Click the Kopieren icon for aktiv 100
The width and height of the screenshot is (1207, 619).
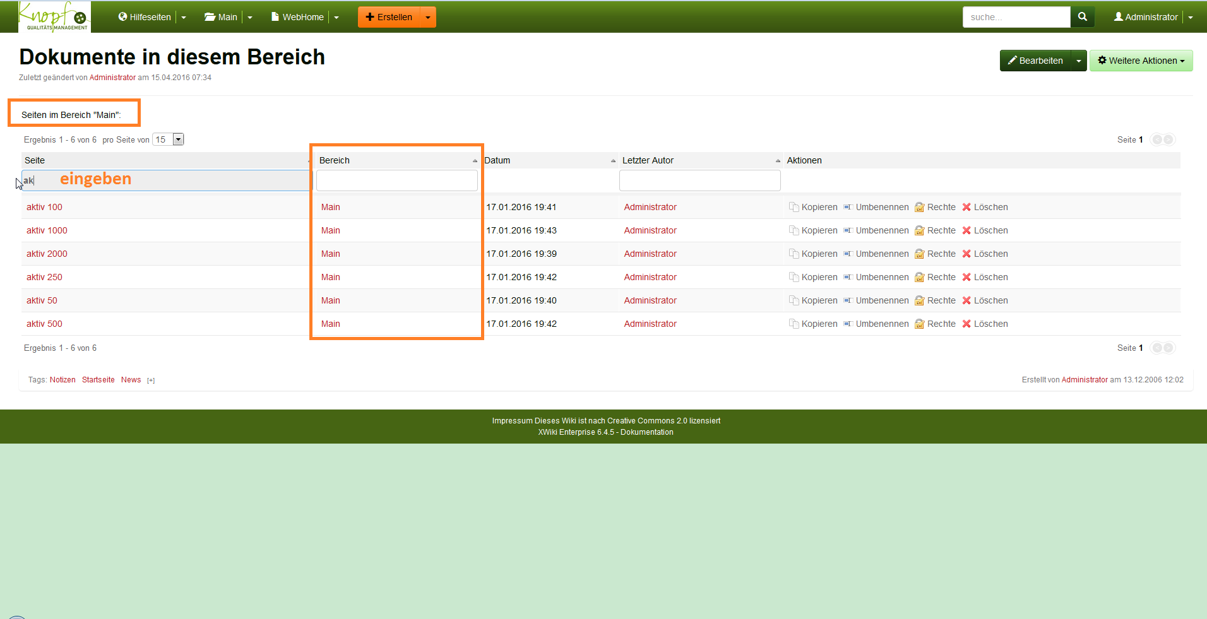tap(794, 207)
